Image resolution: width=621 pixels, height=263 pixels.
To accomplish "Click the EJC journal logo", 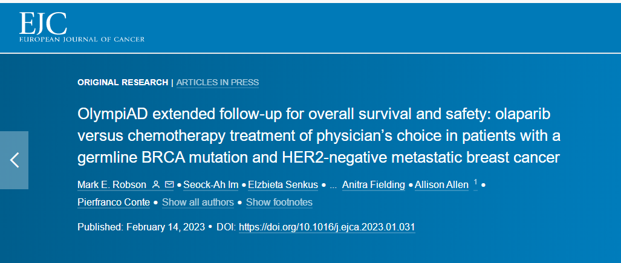I will (42, 23).
